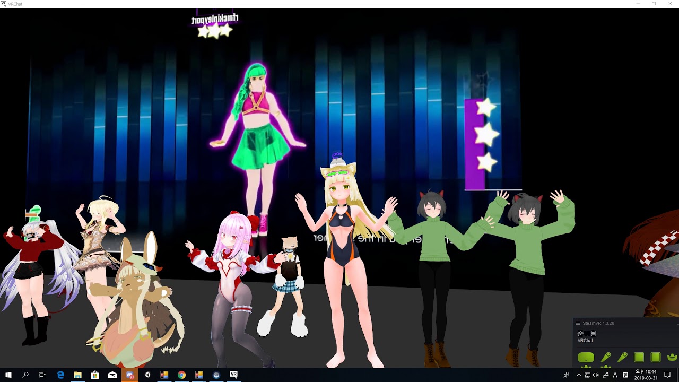Click the link-shaped tray icon
The image size is (679, 382).
tap(605, 375)
